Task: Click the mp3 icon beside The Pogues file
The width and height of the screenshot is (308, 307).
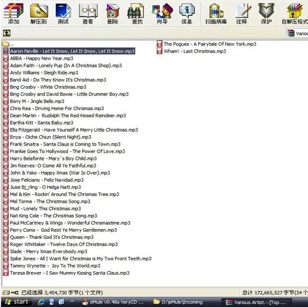Action: (x=160, y=44)
